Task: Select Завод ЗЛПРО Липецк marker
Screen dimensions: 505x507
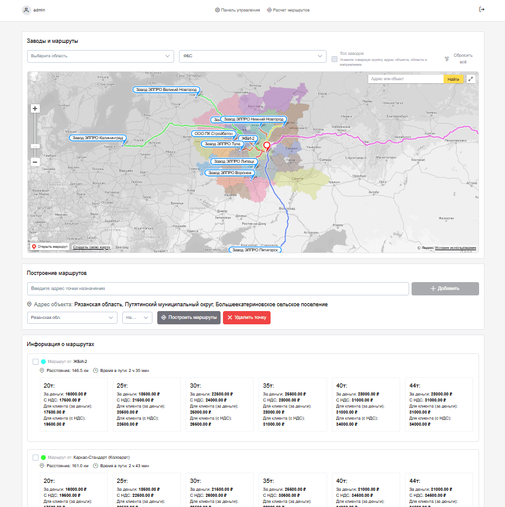Action: pyautogui.click(x=234, y=162)
